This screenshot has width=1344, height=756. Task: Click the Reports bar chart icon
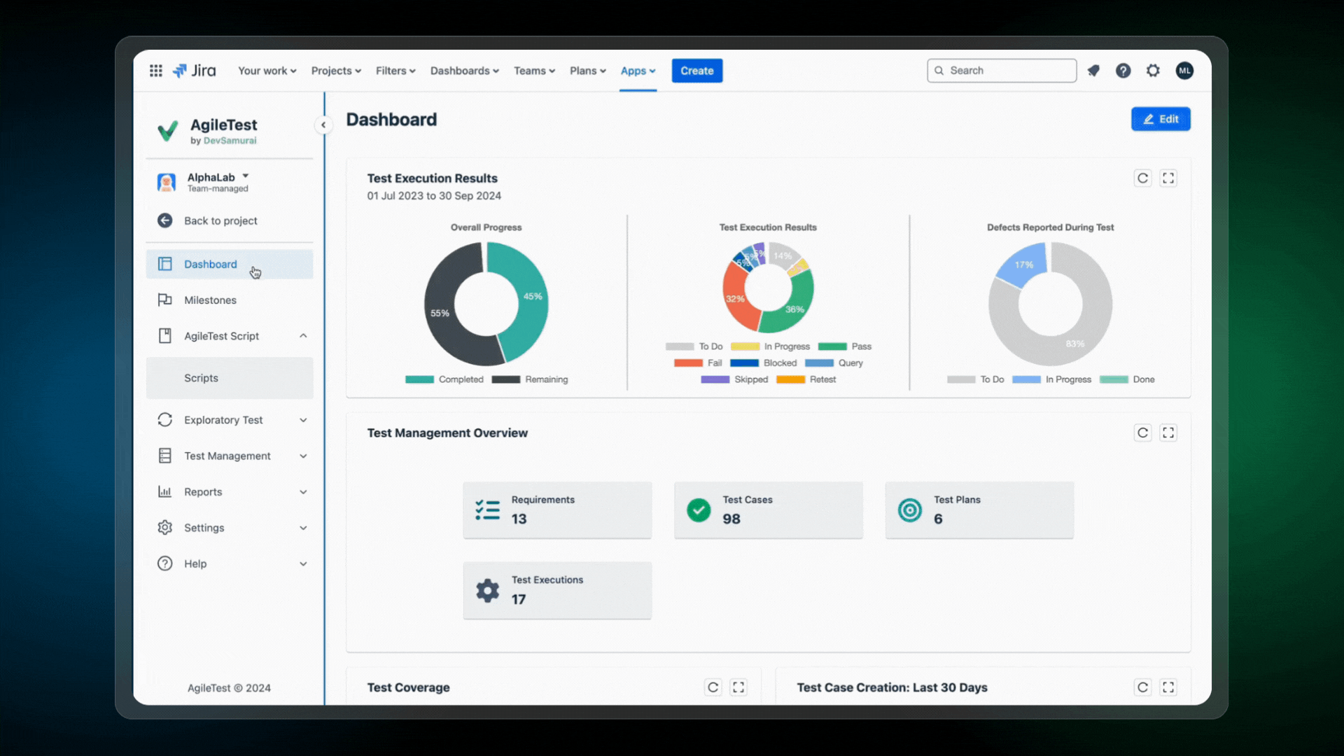coord(164,491)
